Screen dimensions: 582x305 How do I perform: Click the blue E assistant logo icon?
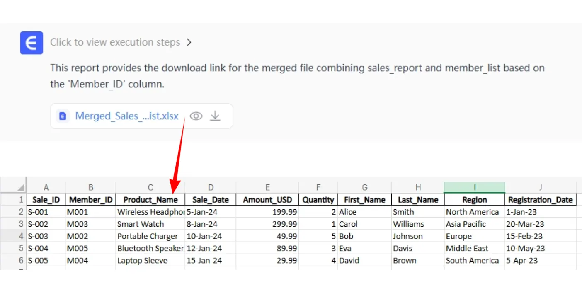tap(32, 43)
